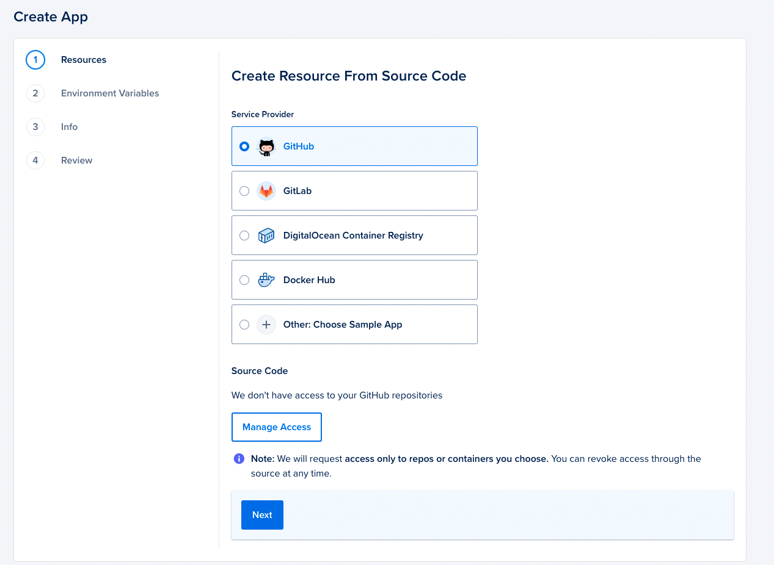Click the Source Code heading
Screen dimensions: 774x565
coord(260,371)
